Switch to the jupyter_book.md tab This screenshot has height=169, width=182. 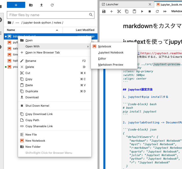click(x=168, y=5)
